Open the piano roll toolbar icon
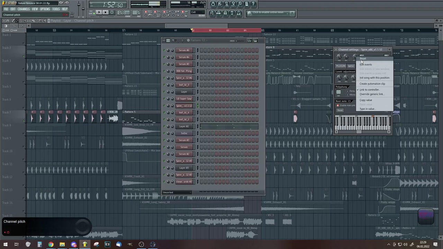Screen dimensions: 443x249 pos(225,13)
